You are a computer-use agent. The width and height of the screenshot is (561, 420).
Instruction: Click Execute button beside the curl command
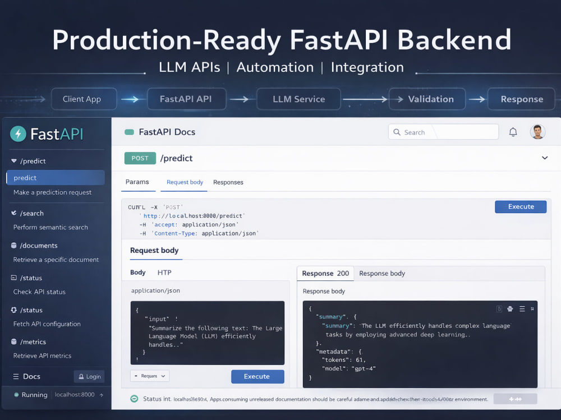pos(521,207)
